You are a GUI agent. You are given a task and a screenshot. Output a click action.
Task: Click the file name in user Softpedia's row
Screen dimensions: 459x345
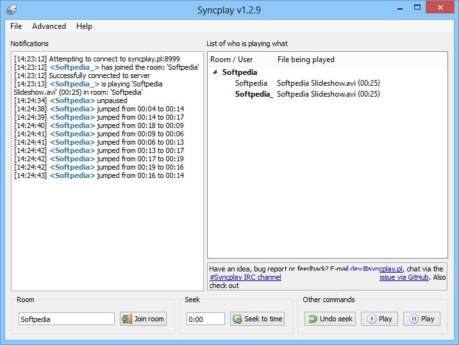[328, 83]
